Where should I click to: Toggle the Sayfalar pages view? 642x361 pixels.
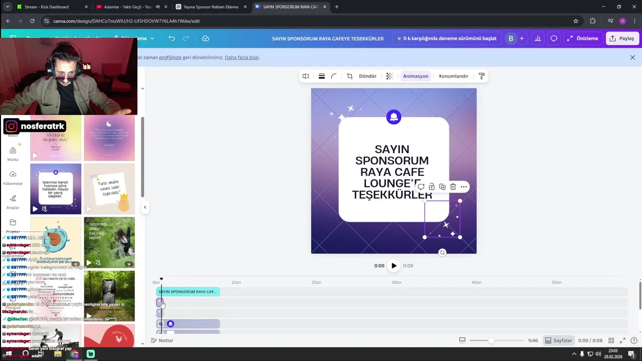click(559, 340)
